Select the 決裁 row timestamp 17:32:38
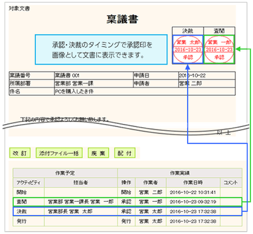The image size is (253, 234). (193, 211)
